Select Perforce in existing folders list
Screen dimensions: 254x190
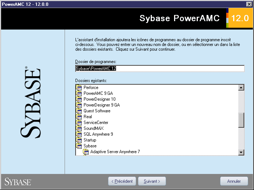click(91, 88)
